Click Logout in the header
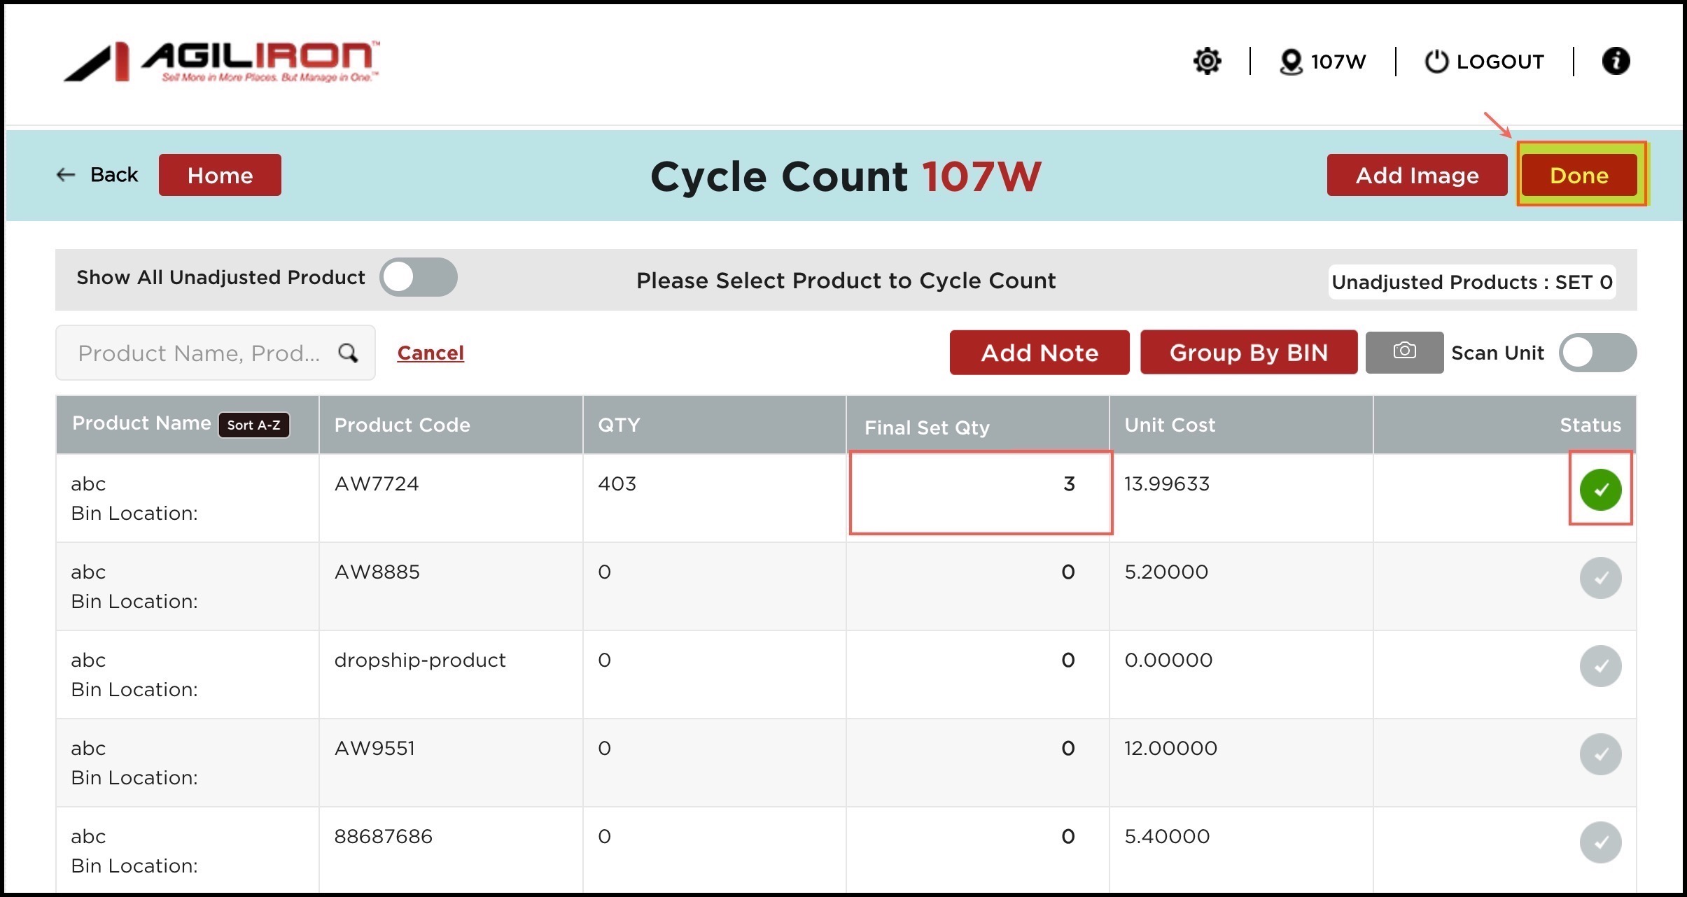The height and width of the screenshot is (897, 1687). tap(1485, 62)
